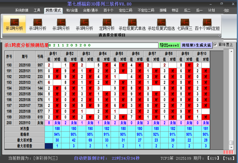Switch to the 合差/通杀 tab
The image size is (238, 163).
pos(91,10)
